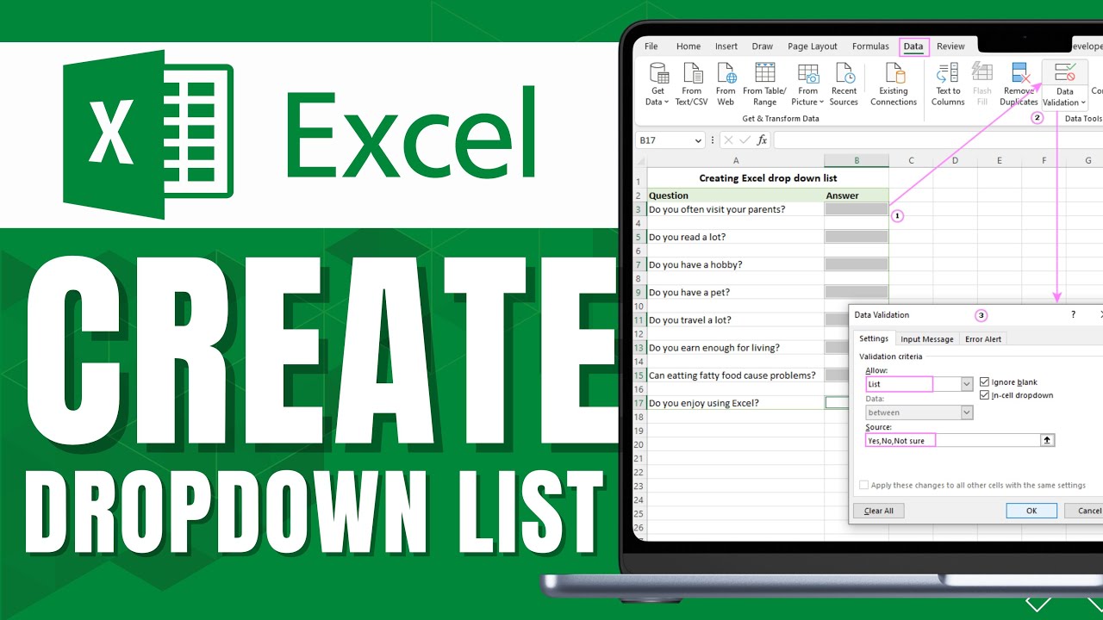Select column C header
This screenshot has width=1103, height=620.
click(x=911, y=160)
